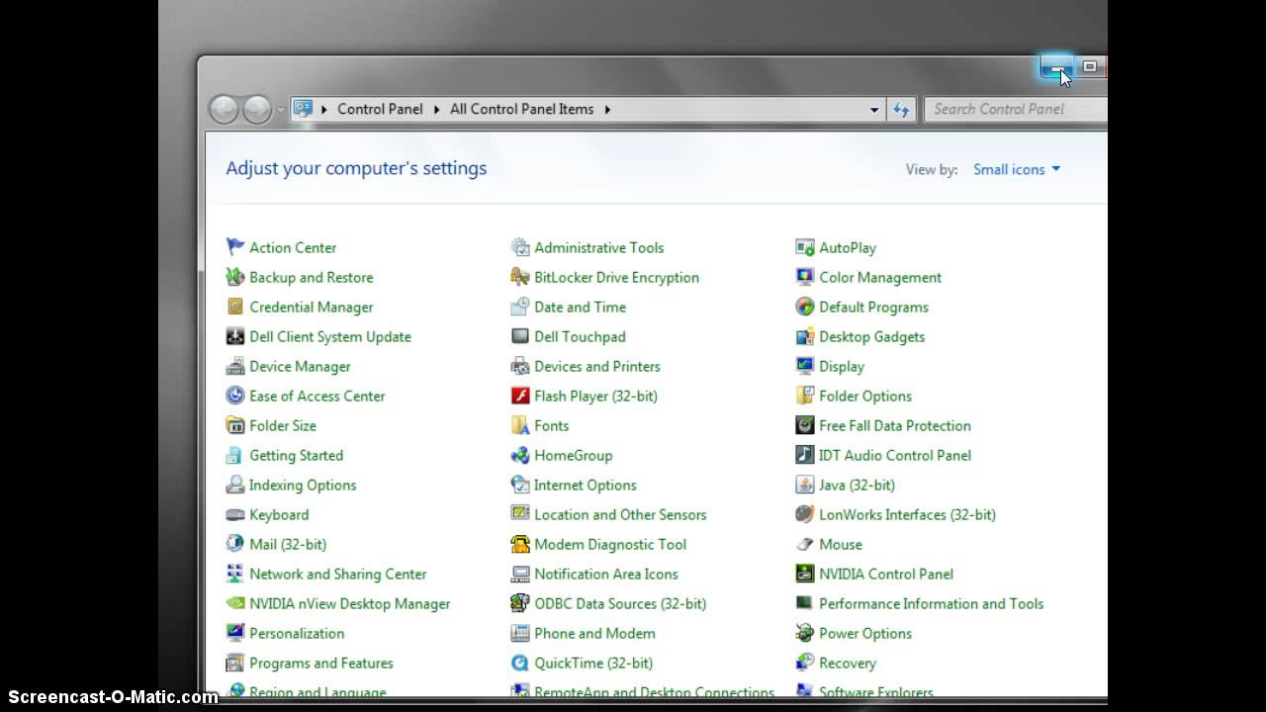Click the Default Programs icon
The width and height of the screenshot is (1266, 712).
tap(804, 307)
